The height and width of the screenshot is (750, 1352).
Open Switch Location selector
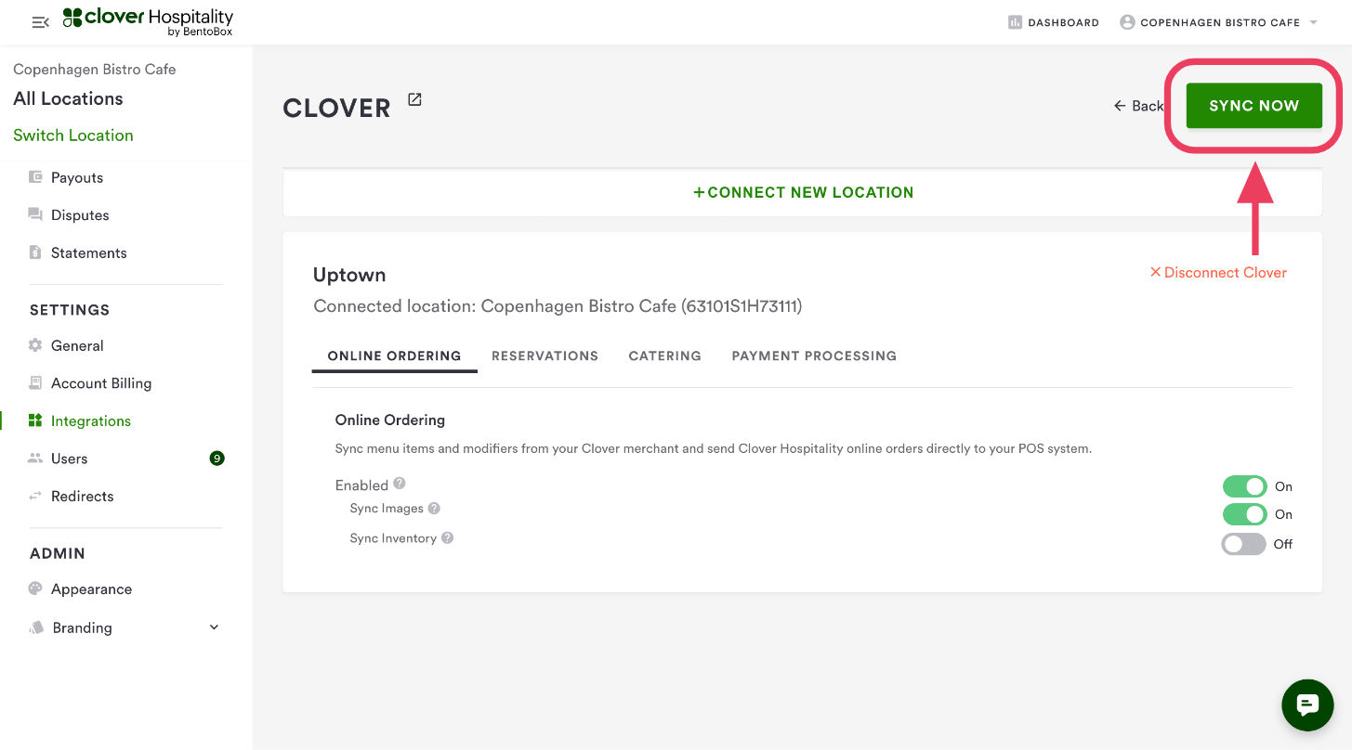click(x=73, y=136)
